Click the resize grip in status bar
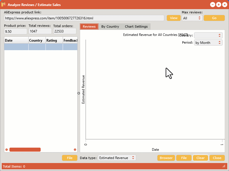This screenshot has height=171, width=229. 224,166
